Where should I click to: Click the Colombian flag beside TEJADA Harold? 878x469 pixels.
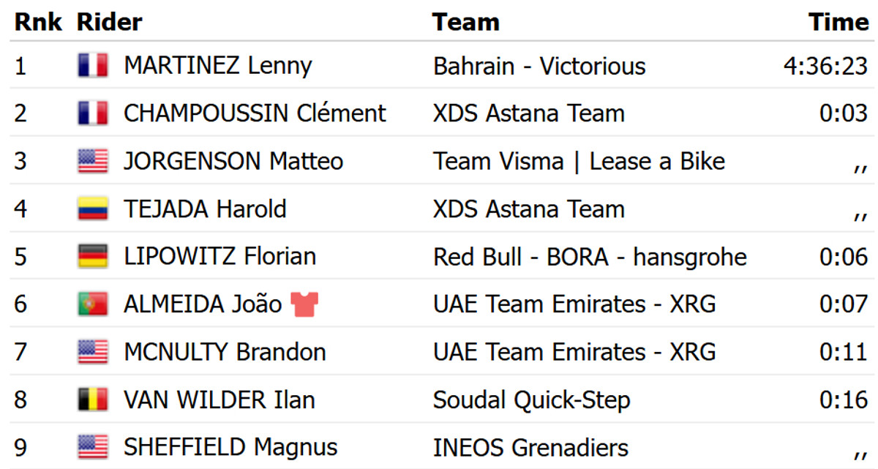(92, 209)
